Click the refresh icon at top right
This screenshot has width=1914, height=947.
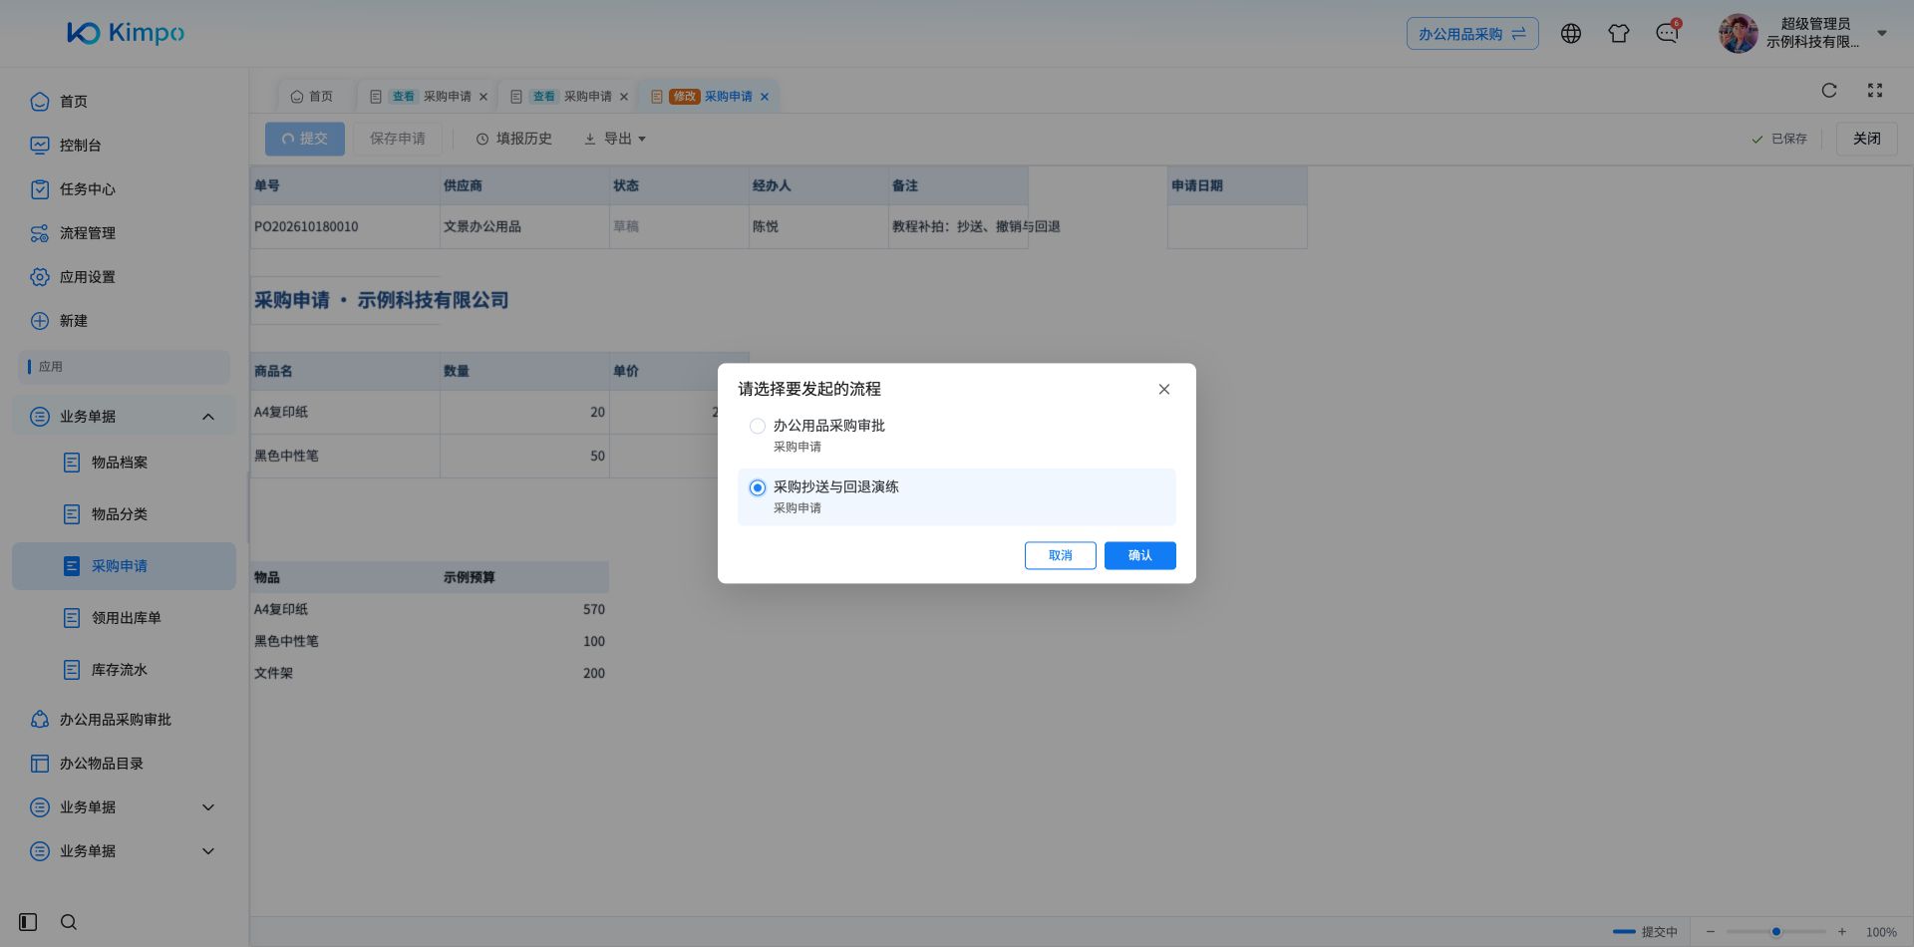(1829, 90)
